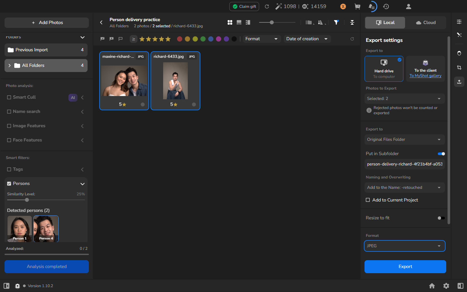Image resolution: width=467 pixels, height=292 pixels.
Task: Check the Image Features checkbox
Action: click(9, 126)
